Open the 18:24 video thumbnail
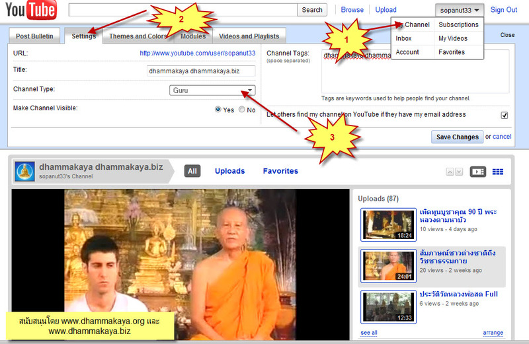 tap(388, 224)
